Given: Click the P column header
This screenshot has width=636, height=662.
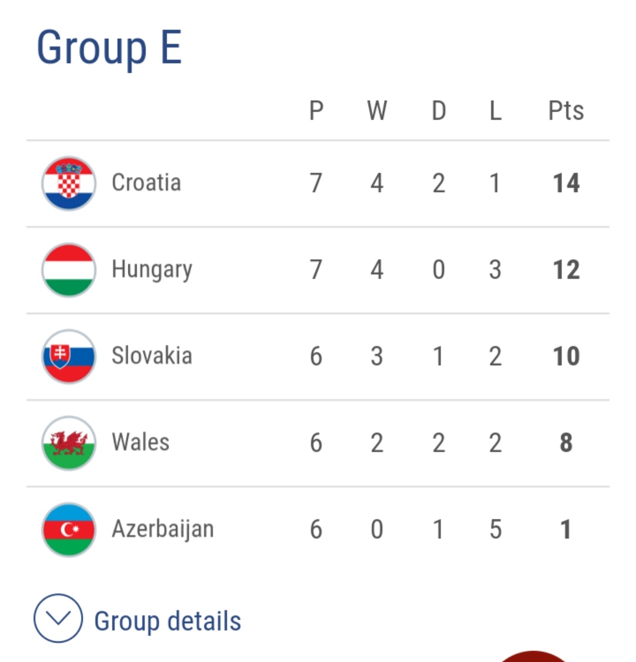Looking at the screenshot, I should (316, 110).
